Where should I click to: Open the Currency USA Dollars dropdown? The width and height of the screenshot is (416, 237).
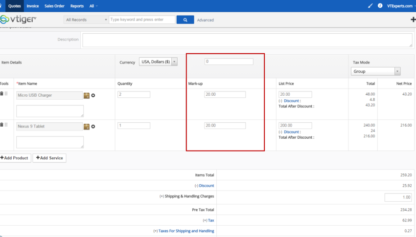click(158, 62)
